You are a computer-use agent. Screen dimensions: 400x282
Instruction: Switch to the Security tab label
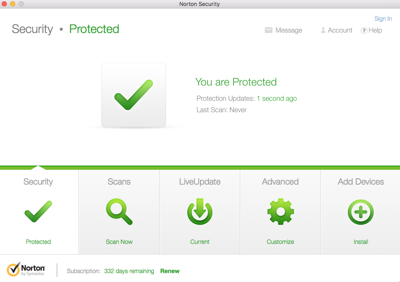pos(38,182)
